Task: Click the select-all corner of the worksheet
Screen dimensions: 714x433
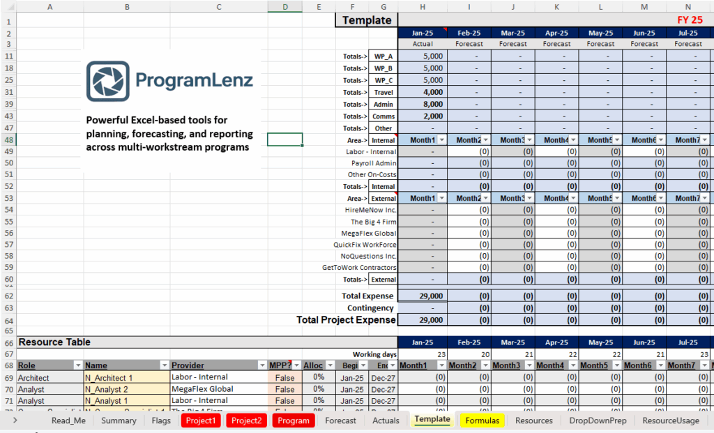Action: [x=8, y=7]
